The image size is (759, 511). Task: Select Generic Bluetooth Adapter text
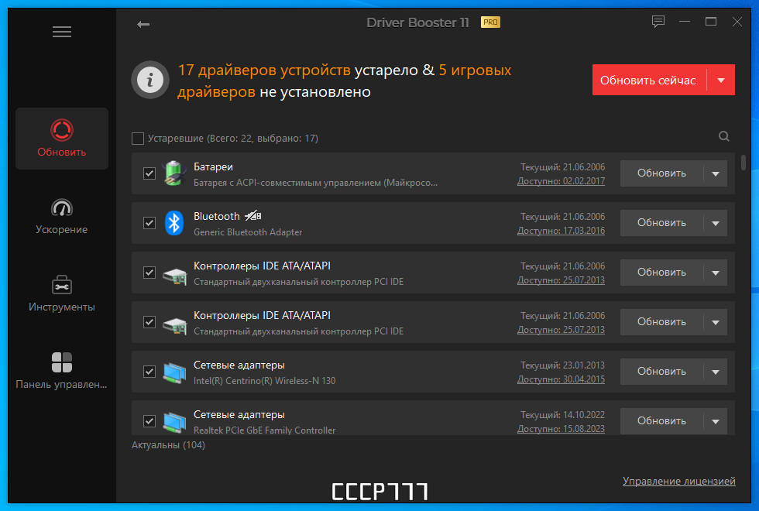tap(248, 232)
